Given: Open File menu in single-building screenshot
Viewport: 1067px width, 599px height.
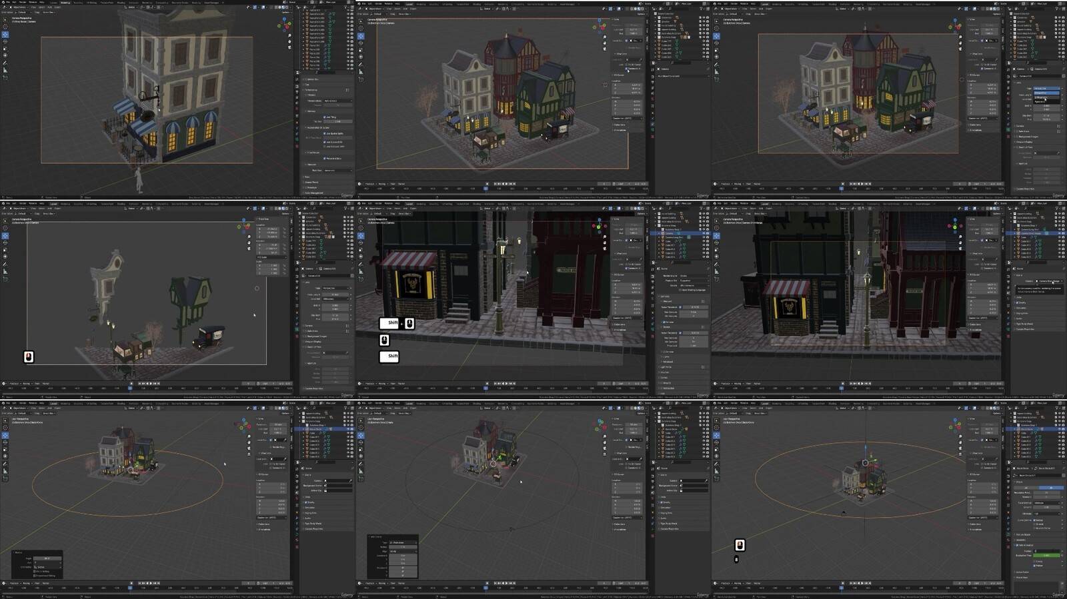Looking at the screenshot, I should click(x=8, y=2).
